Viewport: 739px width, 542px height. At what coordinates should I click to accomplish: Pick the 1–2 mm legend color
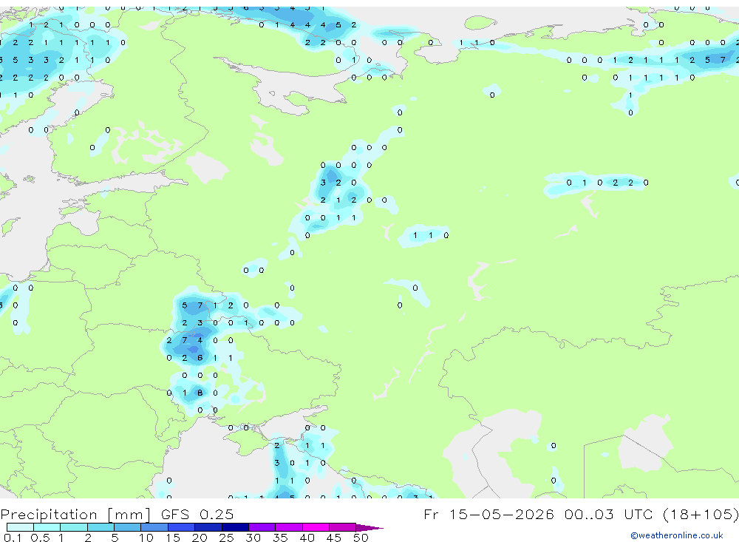pyautogui.click(x=74, y=527)
